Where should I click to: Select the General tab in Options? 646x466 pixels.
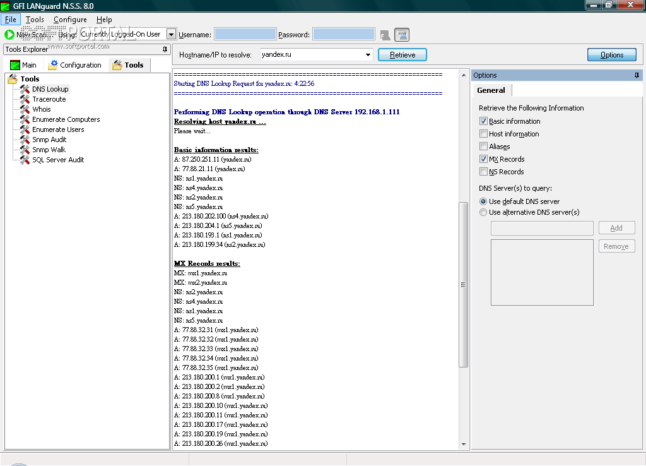pos(491,90)
